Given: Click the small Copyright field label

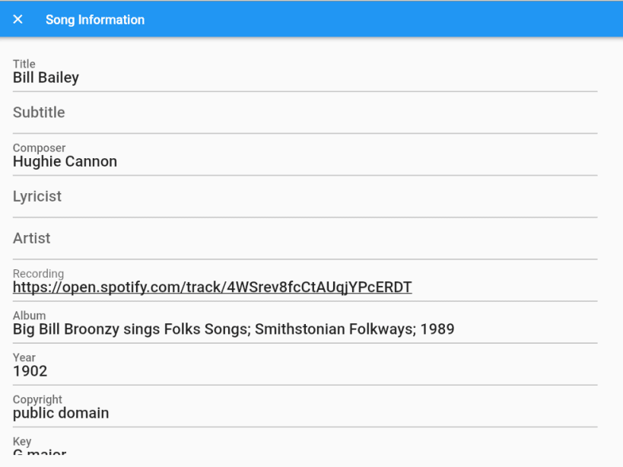Looking at the screenshot, I should tap(38, 399).
